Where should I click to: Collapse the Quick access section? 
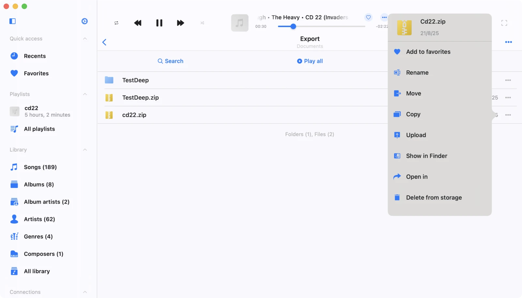point(85,39)
